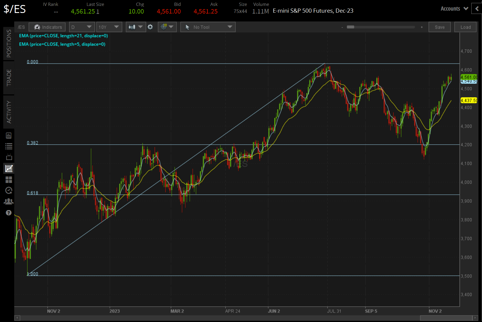This screenshot has width=482, height=322.
Task: Click the 3,500 price axis label
Action: pyautogui.click(x=466, y=276)
